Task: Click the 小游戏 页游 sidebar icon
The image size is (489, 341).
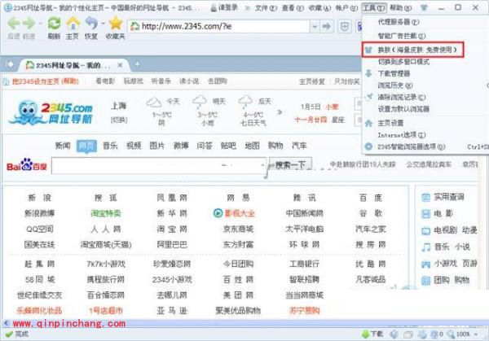Action: [426, 264]
